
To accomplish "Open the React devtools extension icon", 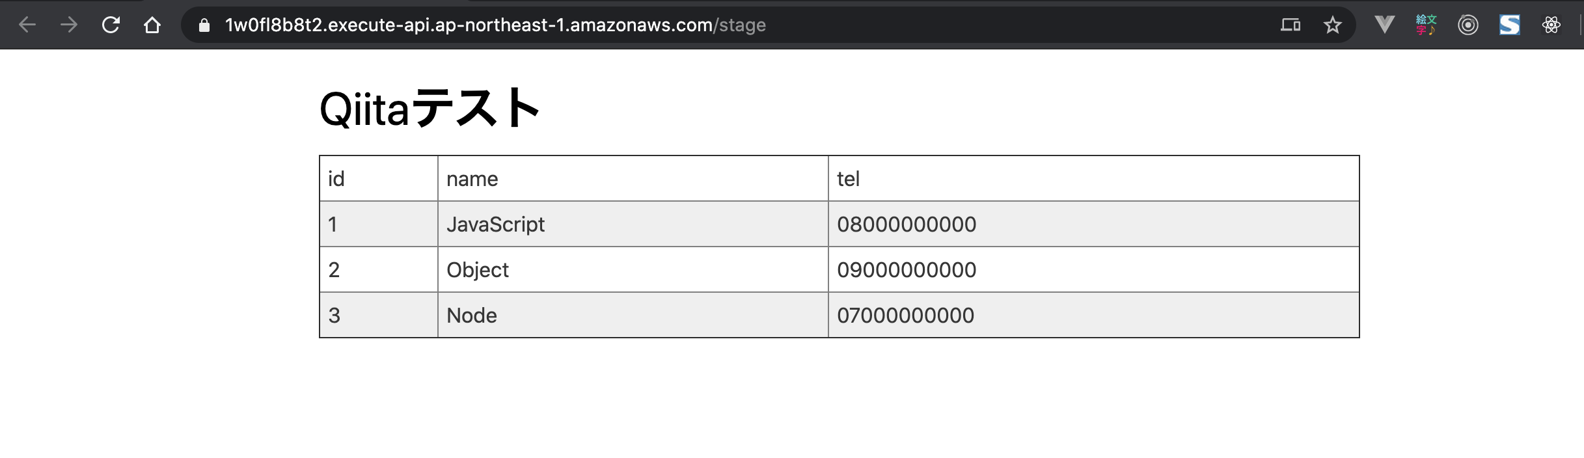I will [1551, 25].
